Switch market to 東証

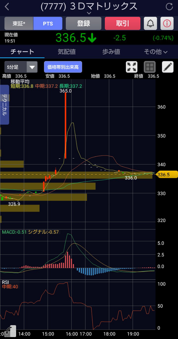(19, 23)
